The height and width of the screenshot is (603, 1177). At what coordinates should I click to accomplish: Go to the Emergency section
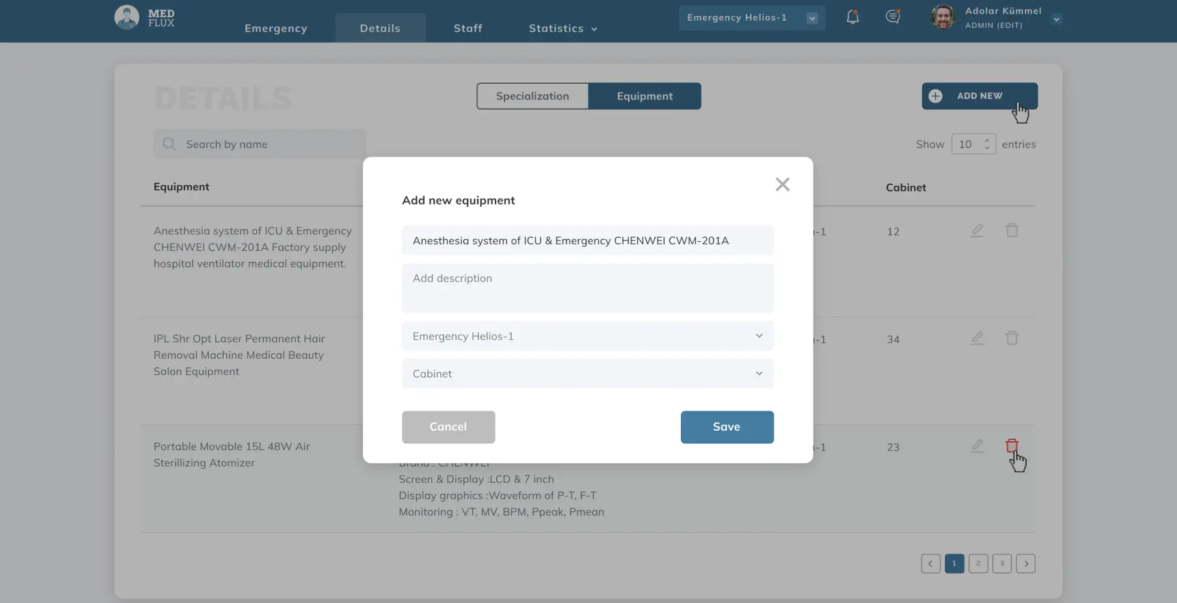click(x=276, y=28)
